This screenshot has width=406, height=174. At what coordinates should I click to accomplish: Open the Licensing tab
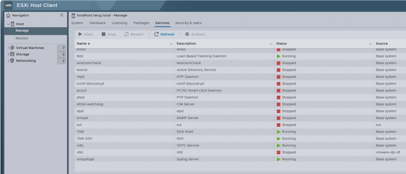[x=119, y=23]
